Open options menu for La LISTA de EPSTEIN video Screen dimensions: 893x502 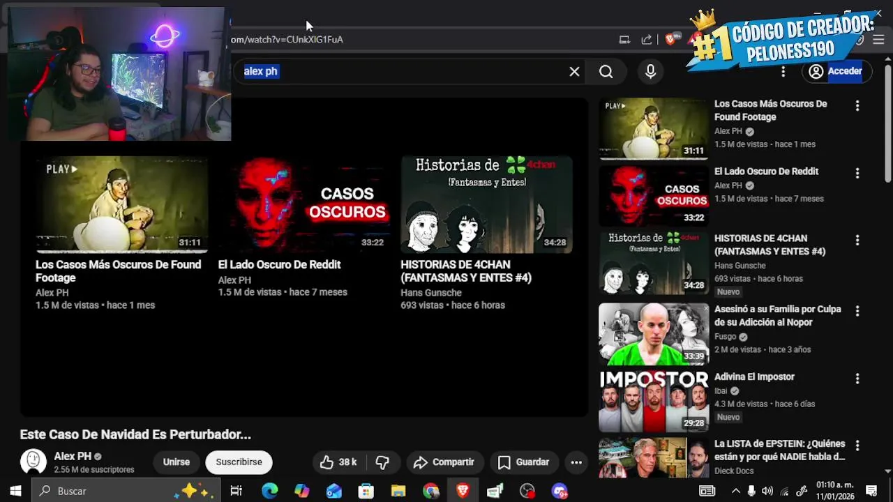857,446
